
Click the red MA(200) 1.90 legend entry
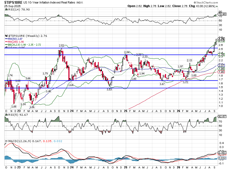(14, 42)
